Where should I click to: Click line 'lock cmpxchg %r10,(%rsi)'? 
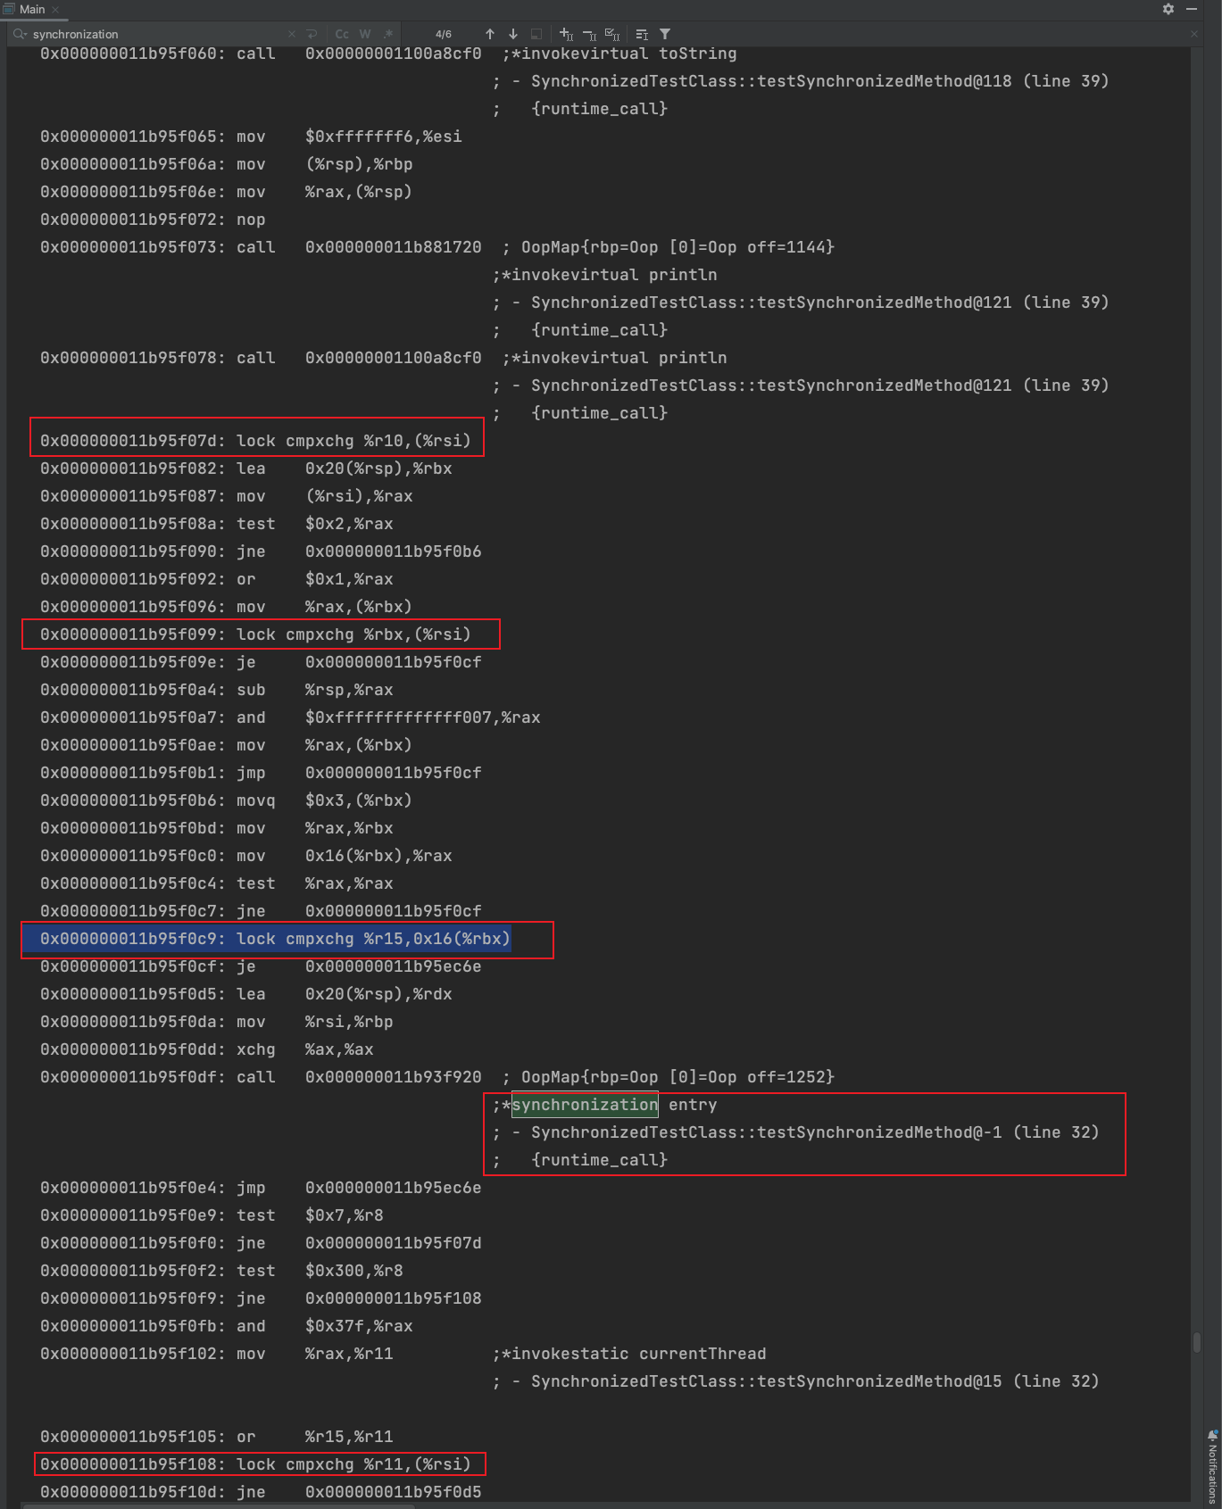click(x=255, y=441)
